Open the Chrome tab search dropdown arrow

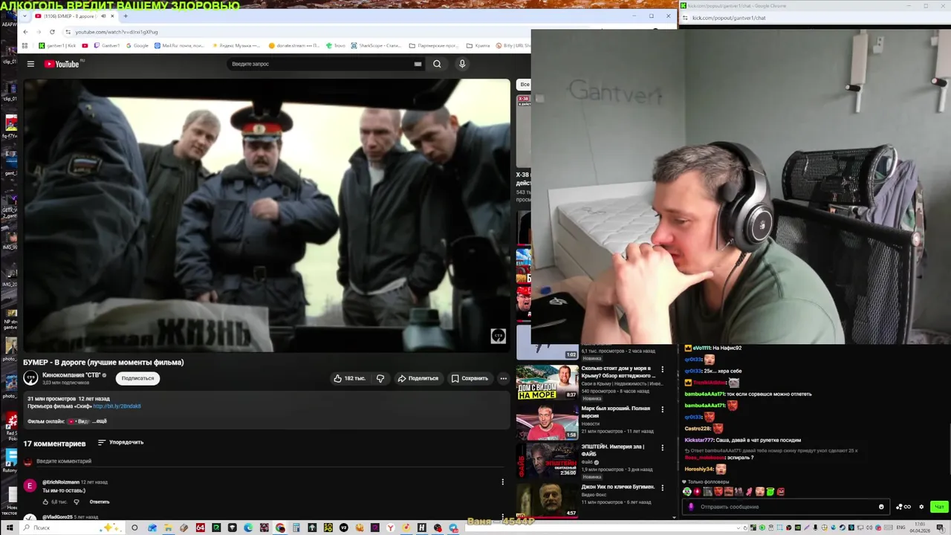(x=25, y=16)
